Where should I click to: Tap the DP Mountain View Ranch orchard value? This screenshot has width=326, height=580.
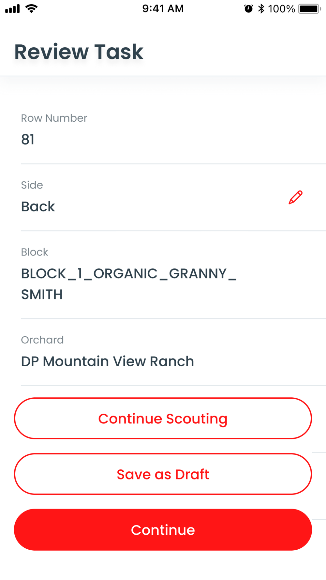point(107,361)
